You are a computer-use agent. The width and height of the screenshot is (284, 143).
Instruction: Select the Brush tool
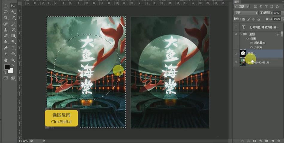(13, 24)
